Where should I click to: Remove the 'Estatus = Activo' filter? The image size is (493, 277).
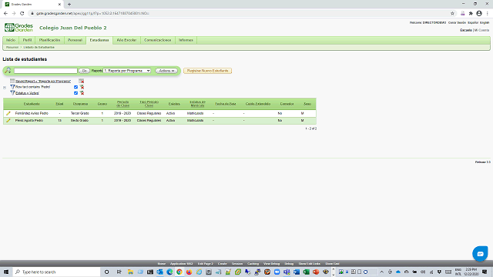point(82,93)
